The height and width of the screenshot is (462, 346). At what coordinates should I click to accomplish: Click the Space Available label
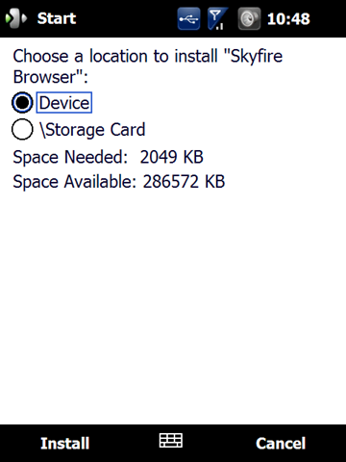click(75, 182)
